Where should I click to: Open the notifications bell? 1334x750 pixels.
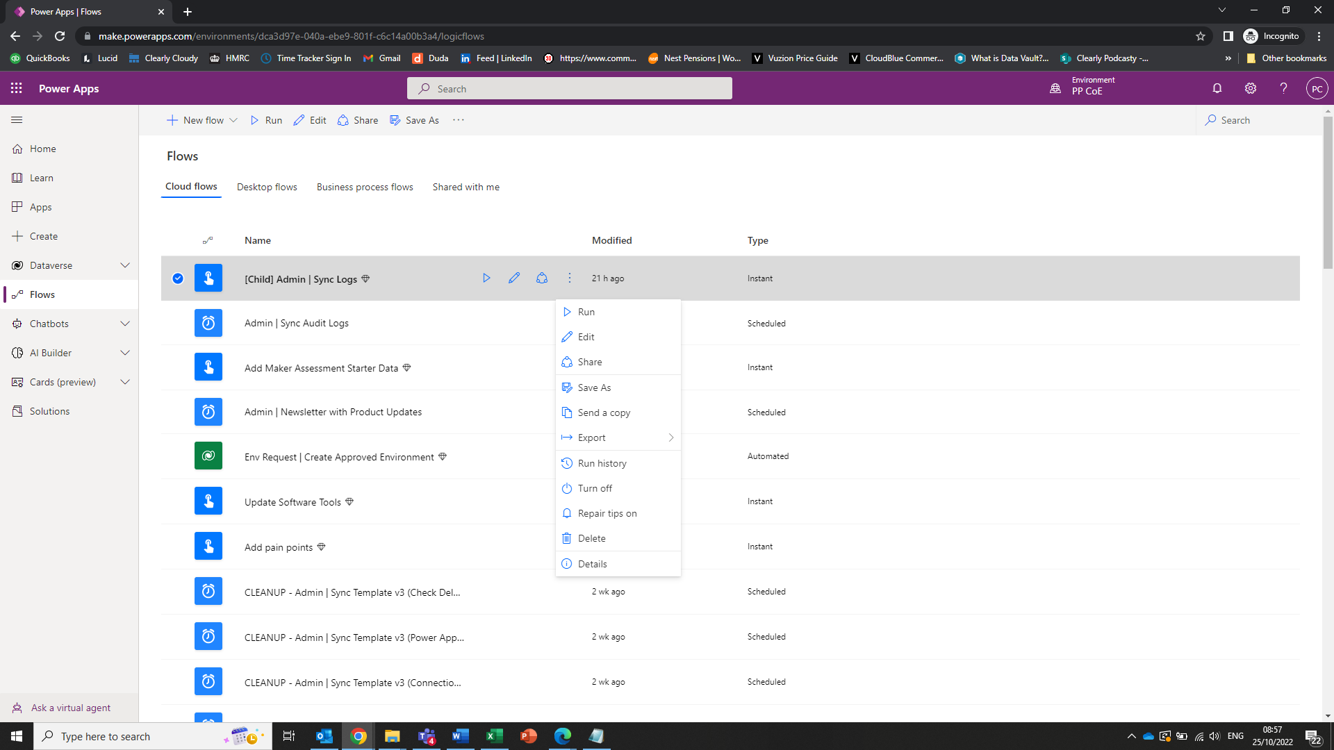tap(1217, 88)
